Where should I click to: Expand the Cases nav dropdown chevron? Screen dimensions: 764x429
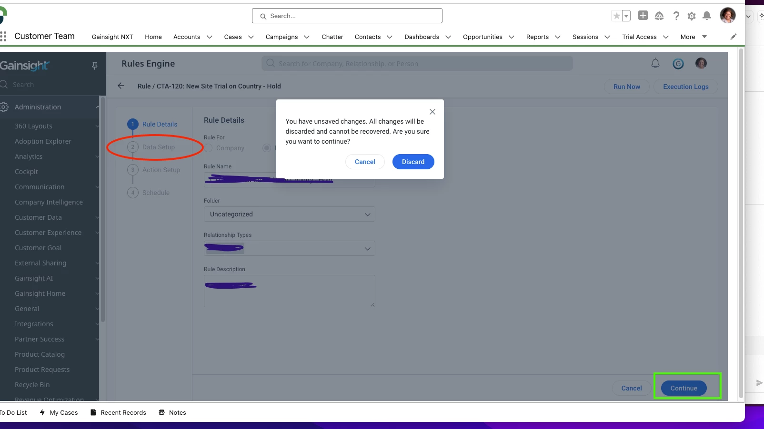click(251, 37)
